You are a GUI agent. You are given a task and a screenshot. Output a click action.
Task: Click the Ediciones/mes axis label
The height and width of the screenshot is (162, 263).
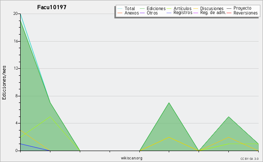pyautogui.click(x=4, y=83)
